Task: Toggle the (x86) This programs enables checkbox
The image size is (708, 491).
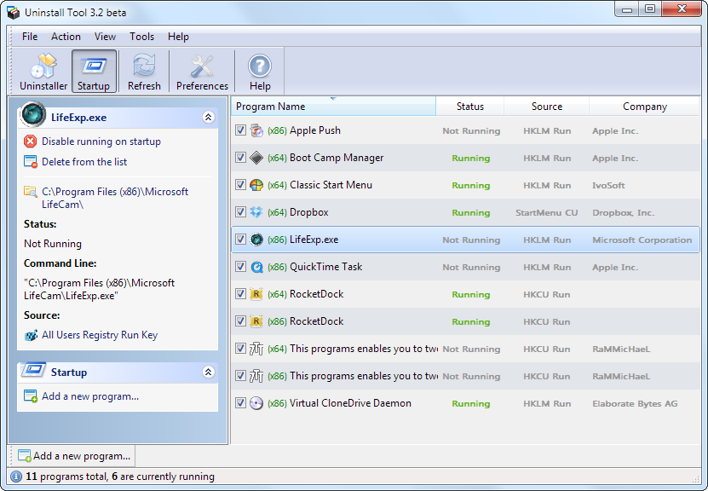Action: (x=240, y=375)
